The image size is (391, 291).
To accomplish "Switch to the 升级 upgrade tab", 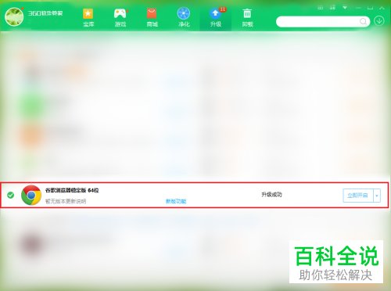I will coord(216,17).
